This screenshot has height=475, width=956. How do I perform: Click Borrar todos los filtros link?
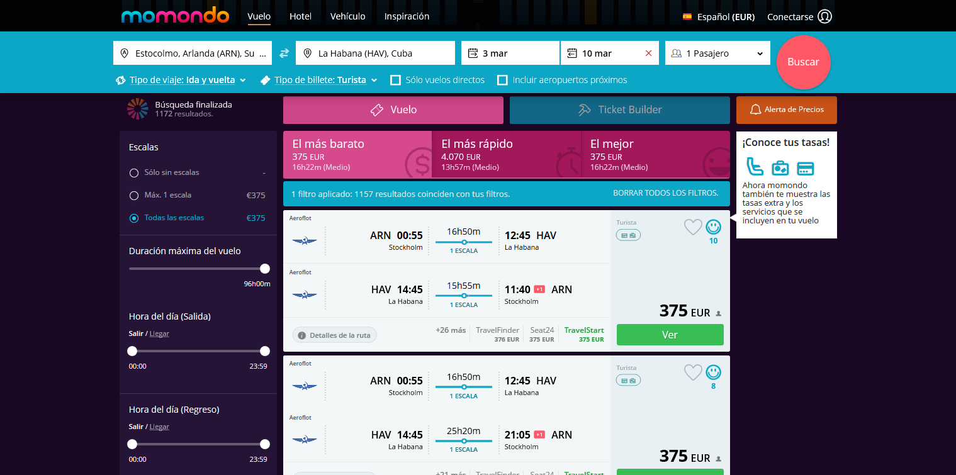click(x=666, y=193)
